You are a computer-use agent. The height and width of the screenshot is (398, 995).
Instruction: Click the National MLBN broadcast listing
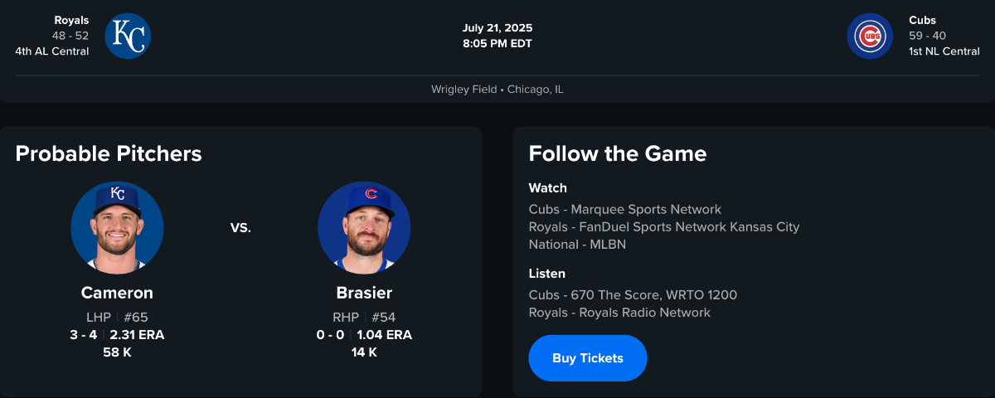[x=577, y=245]
